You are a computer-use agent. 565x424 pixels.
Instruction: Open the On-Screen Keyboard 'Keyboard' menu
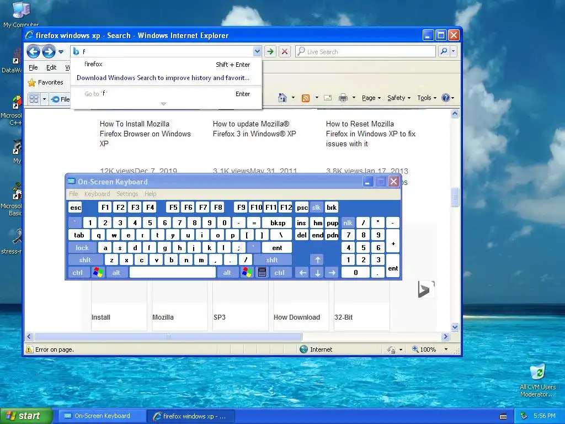tap(97, 194)
